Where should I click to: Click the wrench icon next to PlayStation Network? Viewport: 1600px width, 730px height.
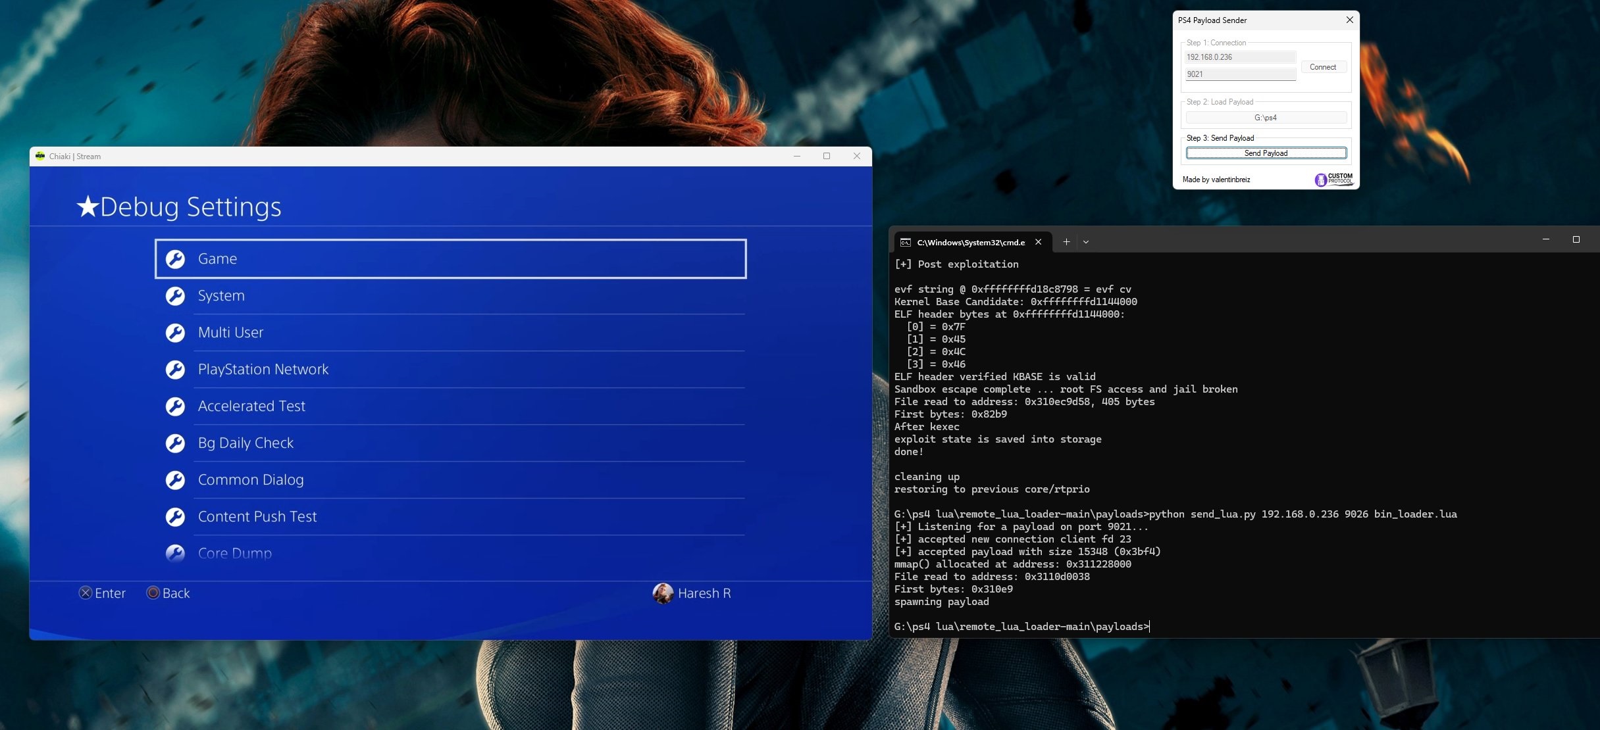(175, 370)
